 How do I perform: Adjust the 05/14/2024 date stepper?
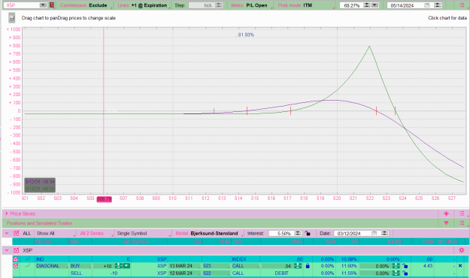pyautogui.click(x=438, y=5)
